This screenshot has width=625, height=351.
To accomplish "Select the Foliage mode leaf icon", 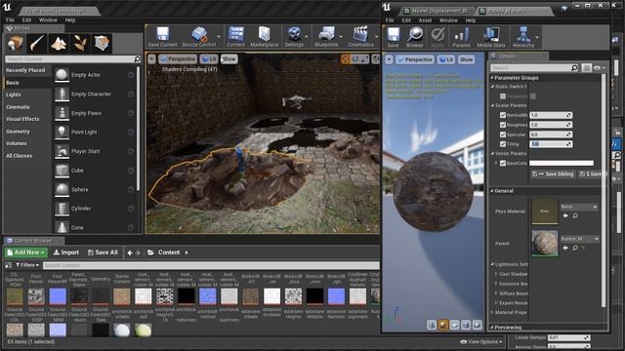I will (80, 43).
